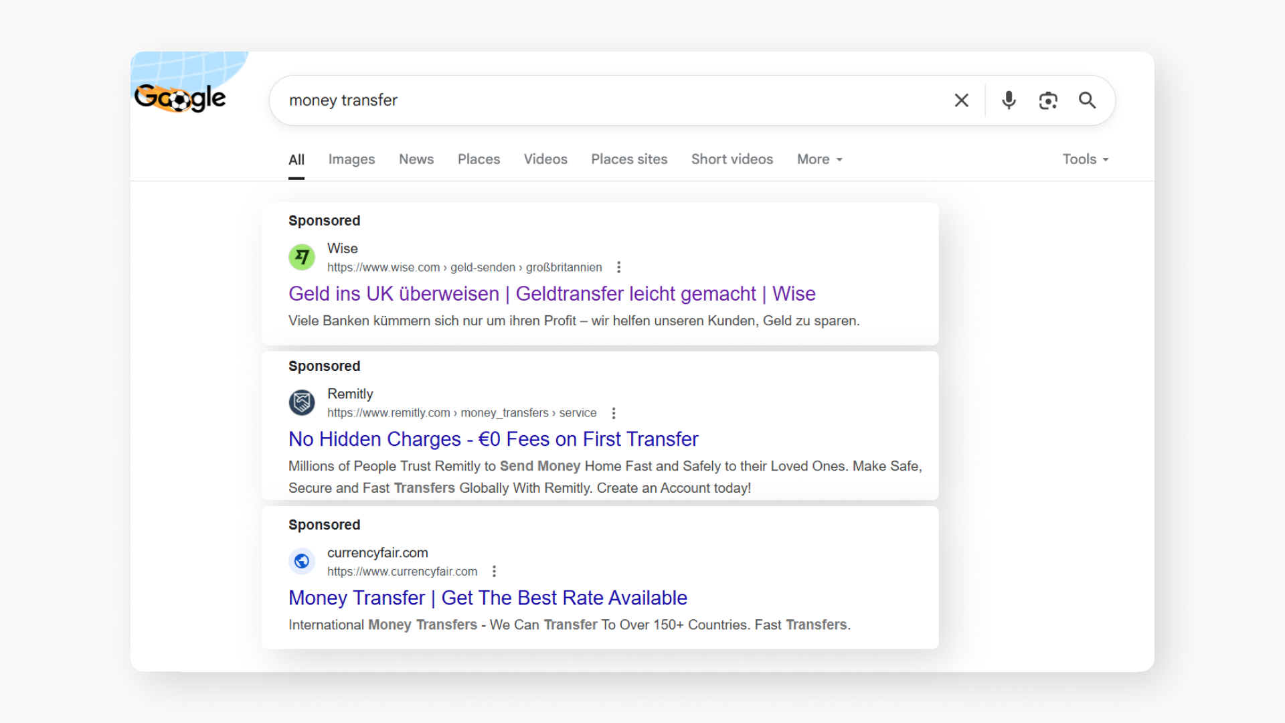Click the wise.com geld-senden URL

pyautogui.click(x=464, y=267)
